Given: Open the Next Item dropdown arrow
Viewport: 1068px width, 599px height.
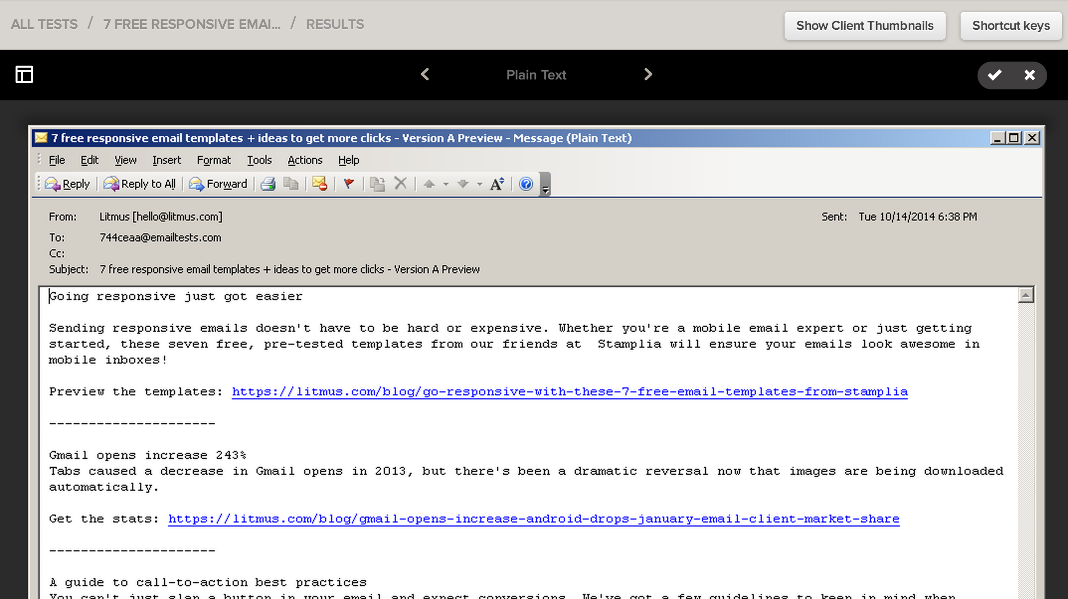Looking at the screenshot, I should click(x=480, y=184).
